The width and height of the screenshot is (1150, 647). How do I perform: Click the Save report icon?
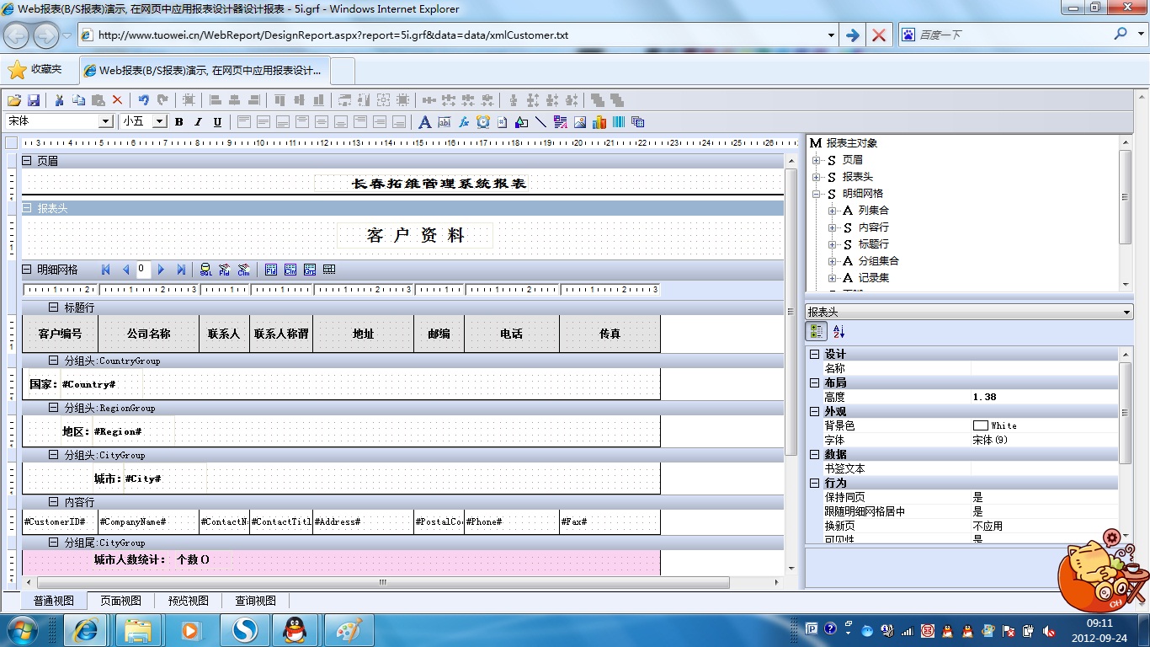(35, 99)
